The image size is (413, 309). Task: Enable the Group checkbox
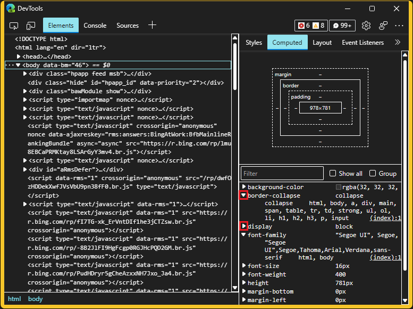[373, 173]
